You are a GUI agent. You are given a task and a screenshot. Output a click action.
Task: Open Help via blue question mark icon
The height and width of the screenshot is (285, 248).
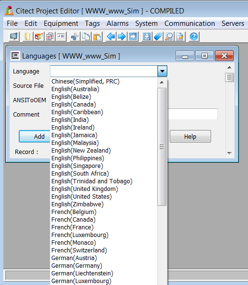(x=194, y=36)
